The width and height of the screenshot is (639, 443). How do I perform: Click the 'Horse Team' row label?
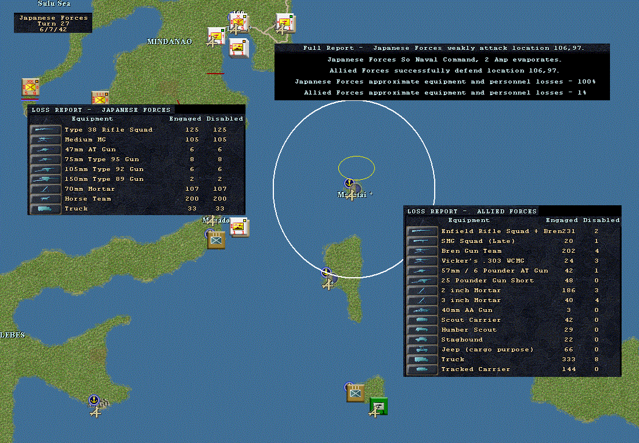coord(88,199)
